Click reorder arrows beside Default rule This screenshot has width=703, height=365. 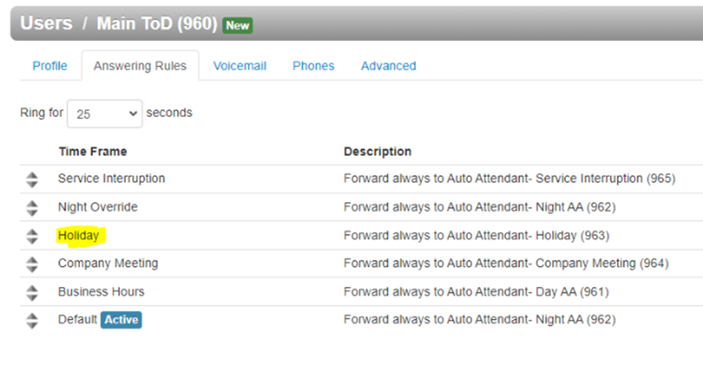pyautogui.click(x=32, y=320)
